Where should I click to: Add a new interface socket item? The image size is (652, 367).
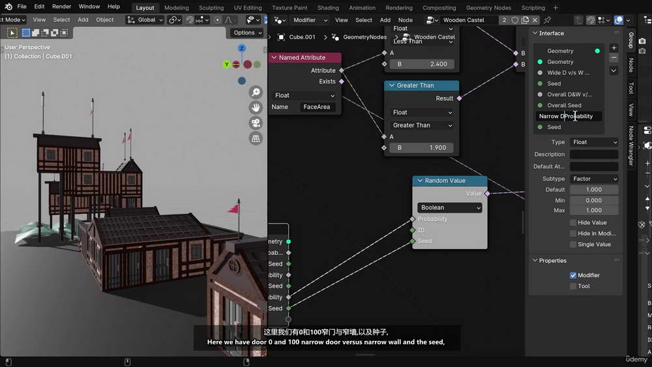coord(614,48)
